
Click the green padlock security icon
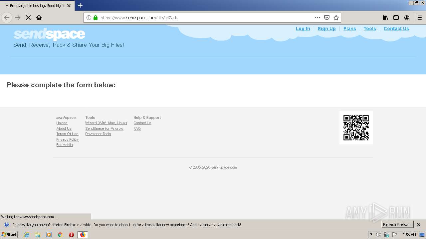[96, 18]
